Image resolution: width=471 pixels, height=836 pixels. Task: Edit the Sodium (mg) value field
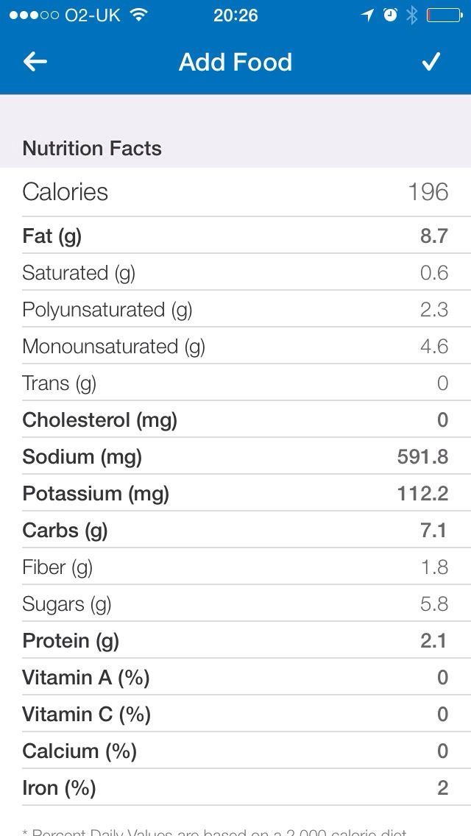[x=422, y=457]
